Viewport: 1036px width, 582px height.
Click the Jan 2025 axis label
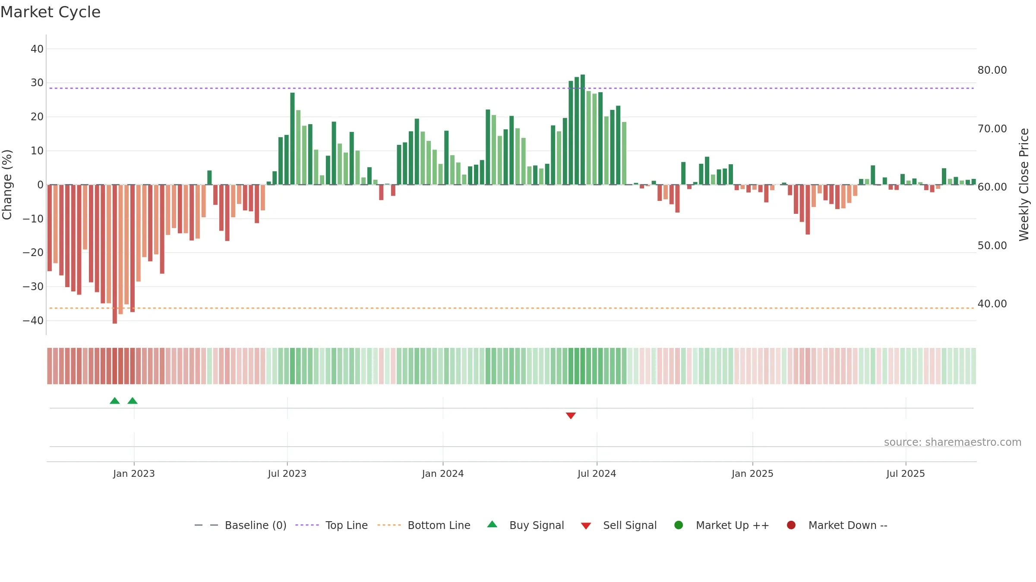[752, 473]
